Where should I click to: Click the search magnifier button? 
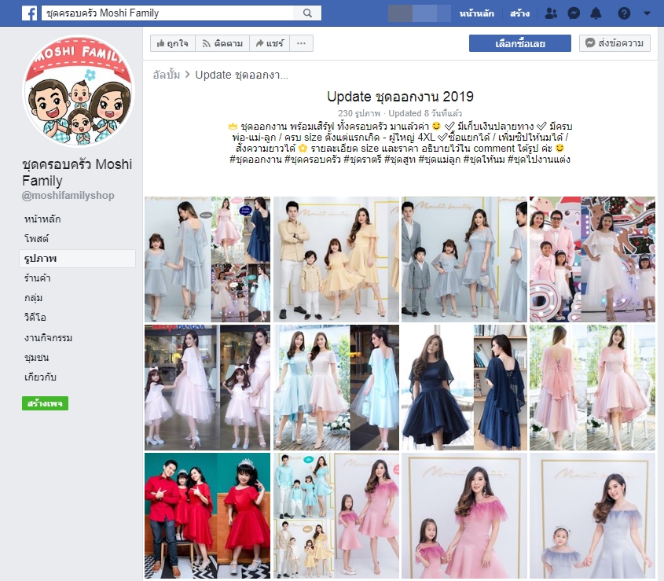[x=306, y=13]
